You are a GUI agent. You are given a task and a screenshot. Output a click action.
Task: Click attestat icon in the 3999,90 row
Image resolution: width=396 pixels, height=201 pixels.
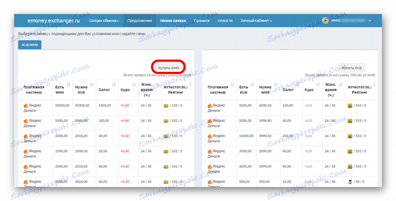[x=350, y=166]
